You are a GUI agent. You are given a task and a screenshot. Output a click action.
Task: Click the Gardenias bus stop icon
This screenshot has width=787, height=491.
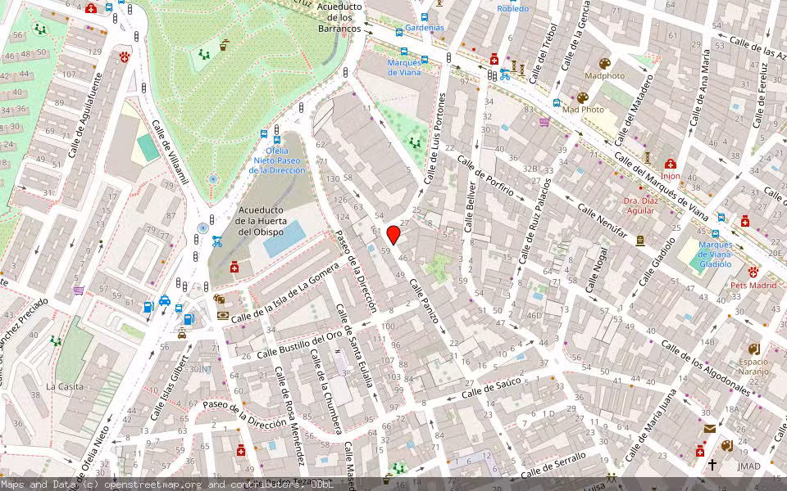tap(425, 17)
